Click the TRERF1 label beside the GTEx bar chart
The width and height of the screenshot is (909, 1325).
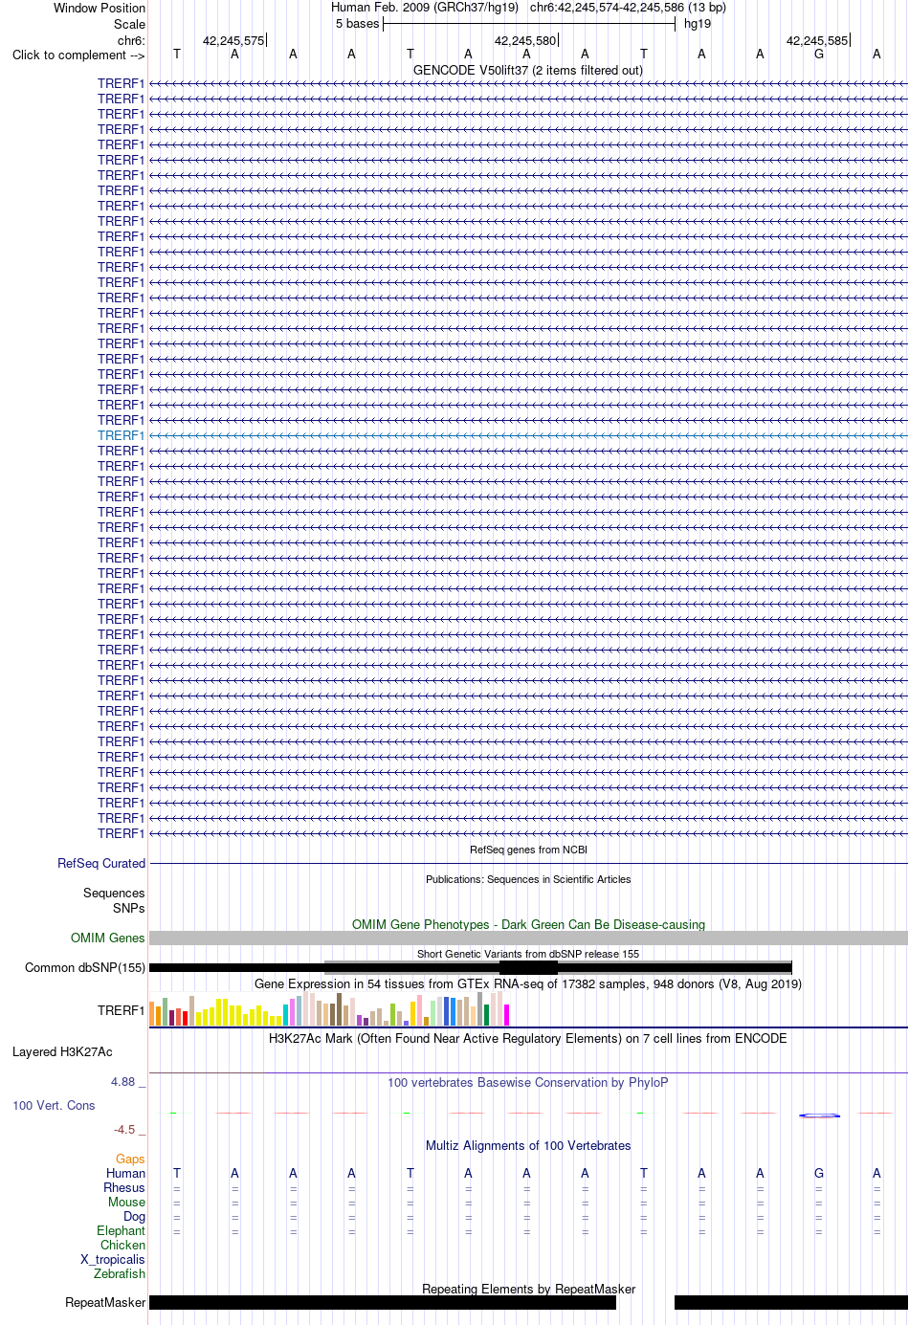pos(121,1010)
